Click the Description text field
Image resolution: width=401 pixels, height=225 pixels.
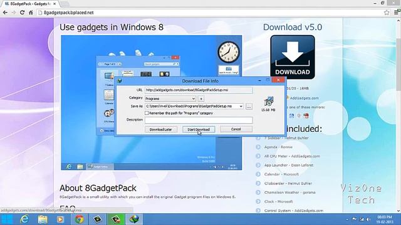(199, 120)
